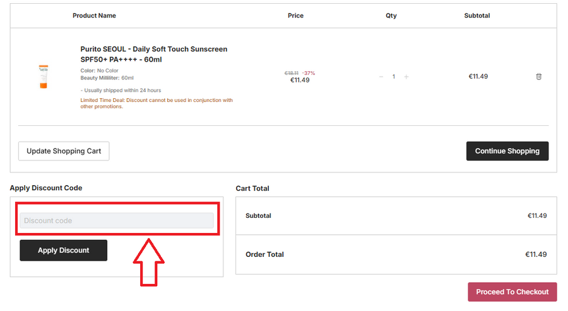Screen dimensions: 568x311
Task: Proceed To Checkout
Action: point(512,292)
